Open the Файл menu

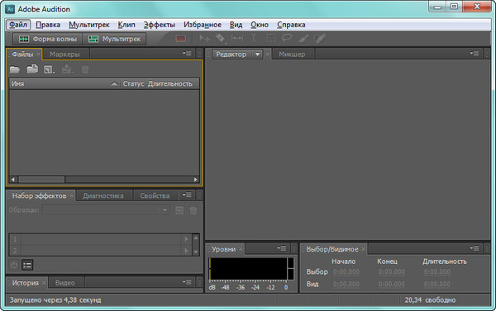[18, 25]
